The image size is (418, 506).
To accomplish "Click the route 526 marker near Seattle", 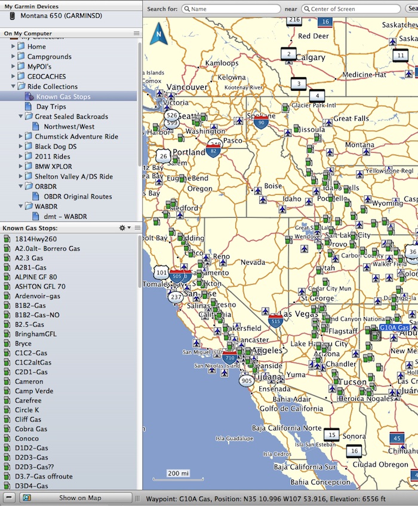I will [172, 115].
